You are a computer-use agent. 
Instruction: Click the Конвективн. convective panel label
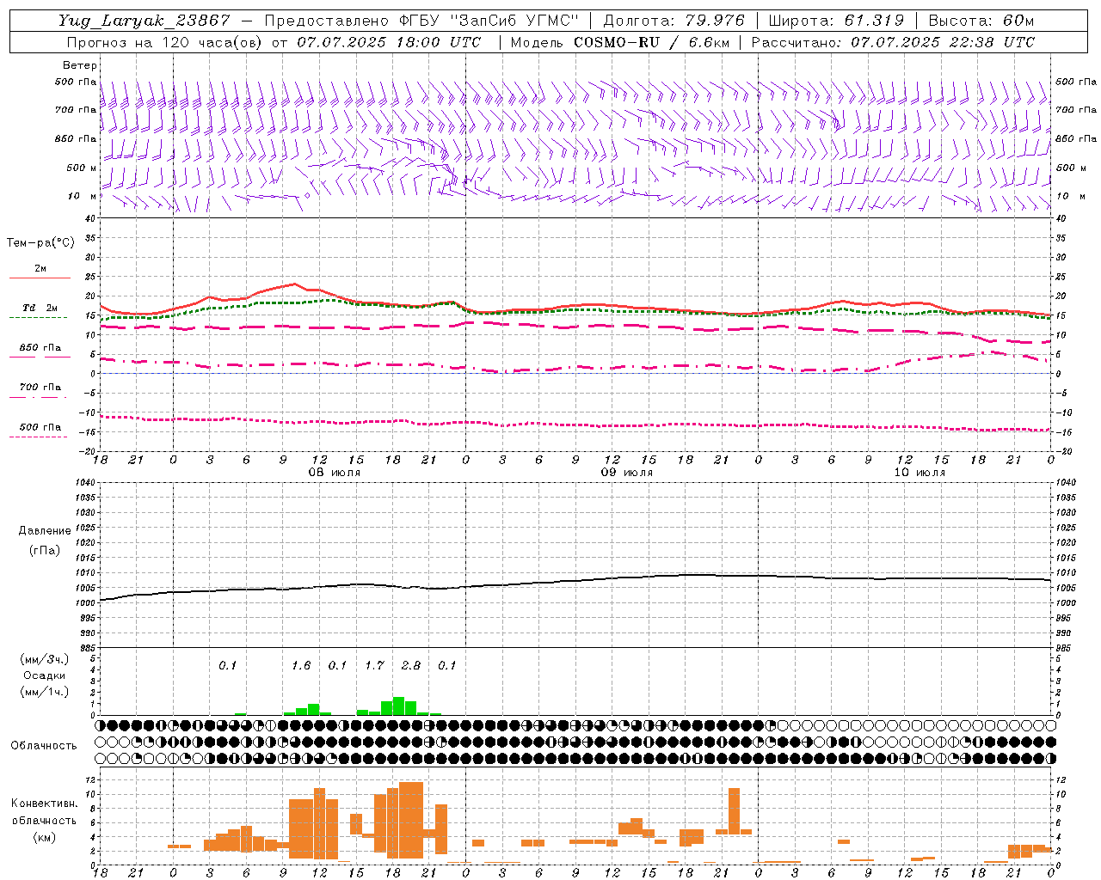tap(44, 804)
